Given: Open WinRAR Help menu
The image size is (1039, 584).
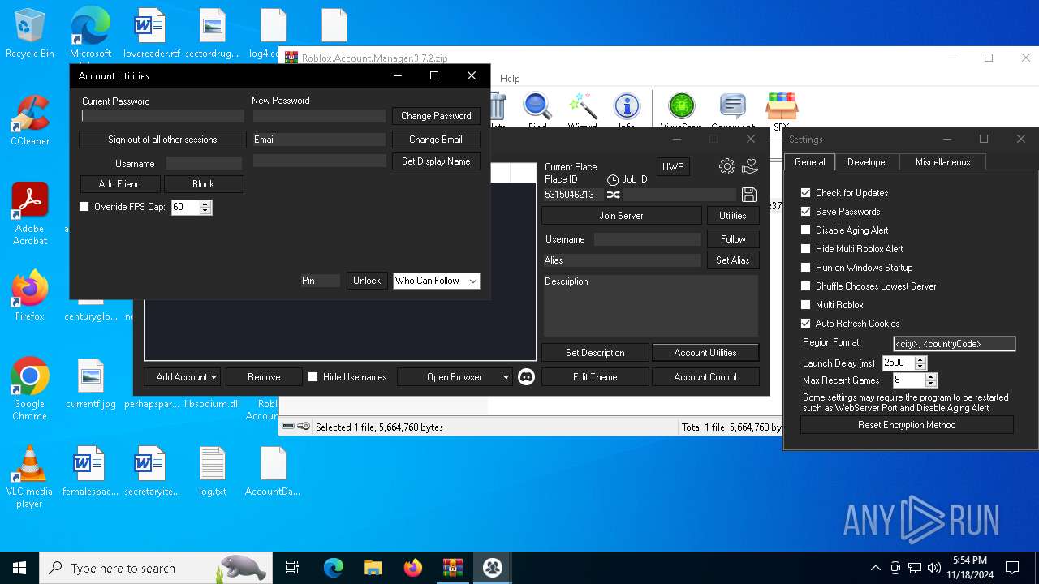Looking at the screenshot, I should pyautogui.click(x=510, y=79).
